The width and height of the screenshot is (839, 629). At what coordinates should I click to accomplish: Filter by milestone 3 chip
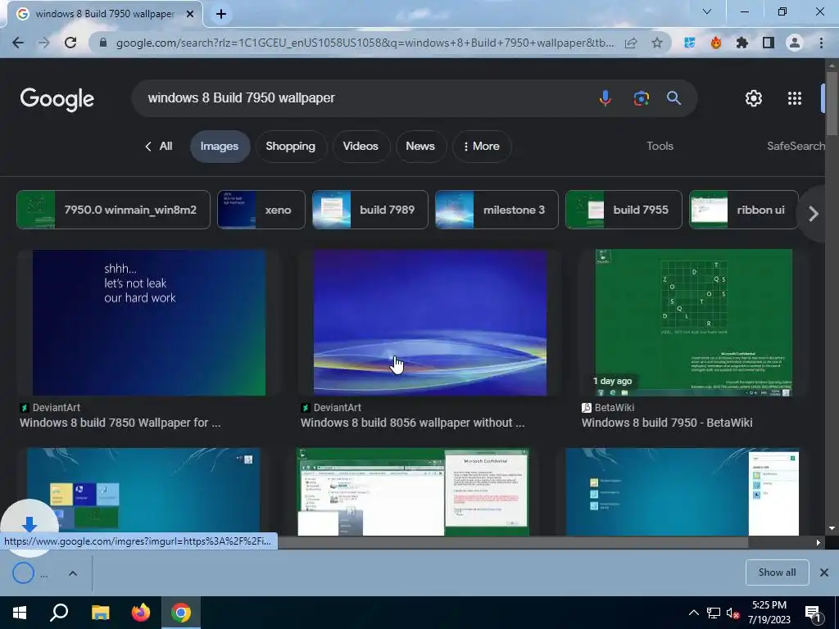click(497, 210)
